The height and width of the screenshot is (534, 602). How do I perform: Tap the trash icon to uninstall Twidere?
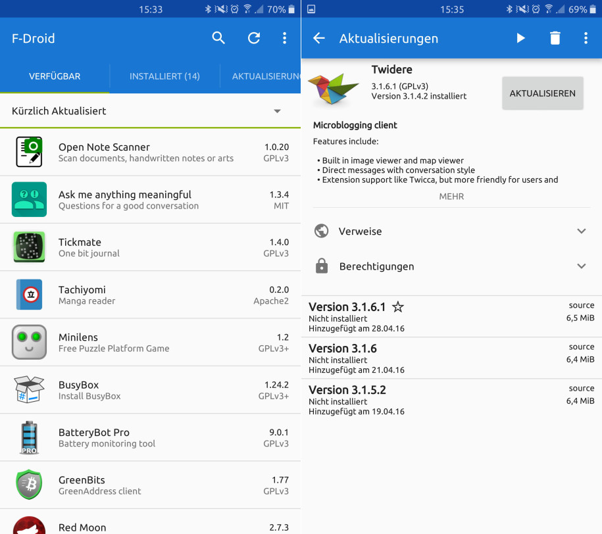click(555, 38)
